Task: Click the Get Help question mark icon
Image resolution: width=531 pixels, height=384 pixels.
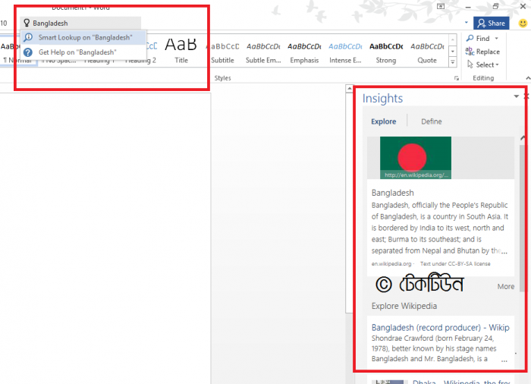Action: point(28,52)
